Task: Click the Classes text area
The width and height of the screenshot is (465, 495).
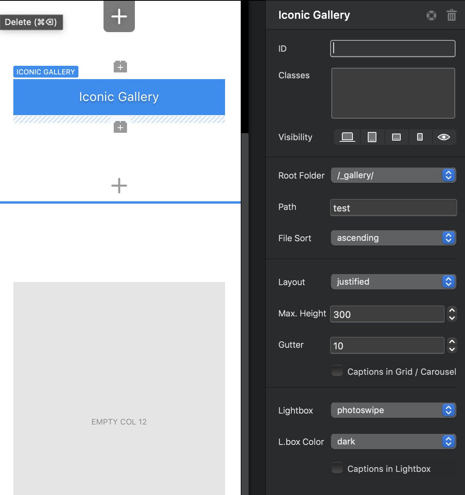Action: 393,93
